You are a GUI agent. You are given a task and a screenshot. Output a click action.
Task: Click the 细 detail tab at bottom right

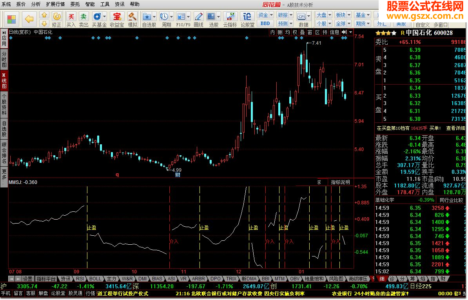coord(382,279)
